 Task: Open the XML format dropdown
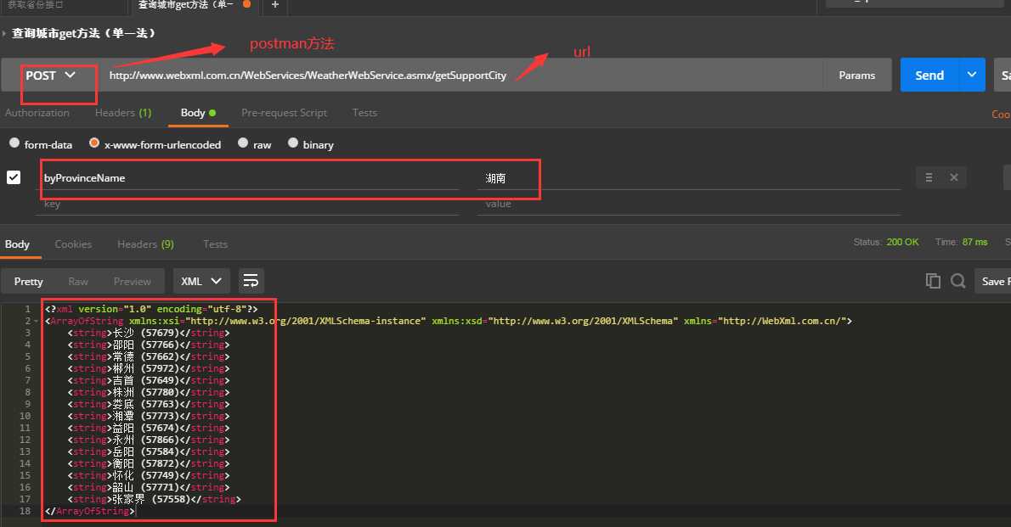(201, 281)
